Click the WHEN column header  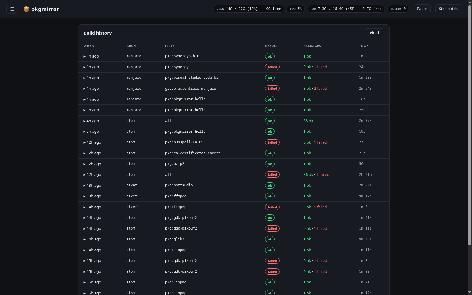[x=89, y=46]
